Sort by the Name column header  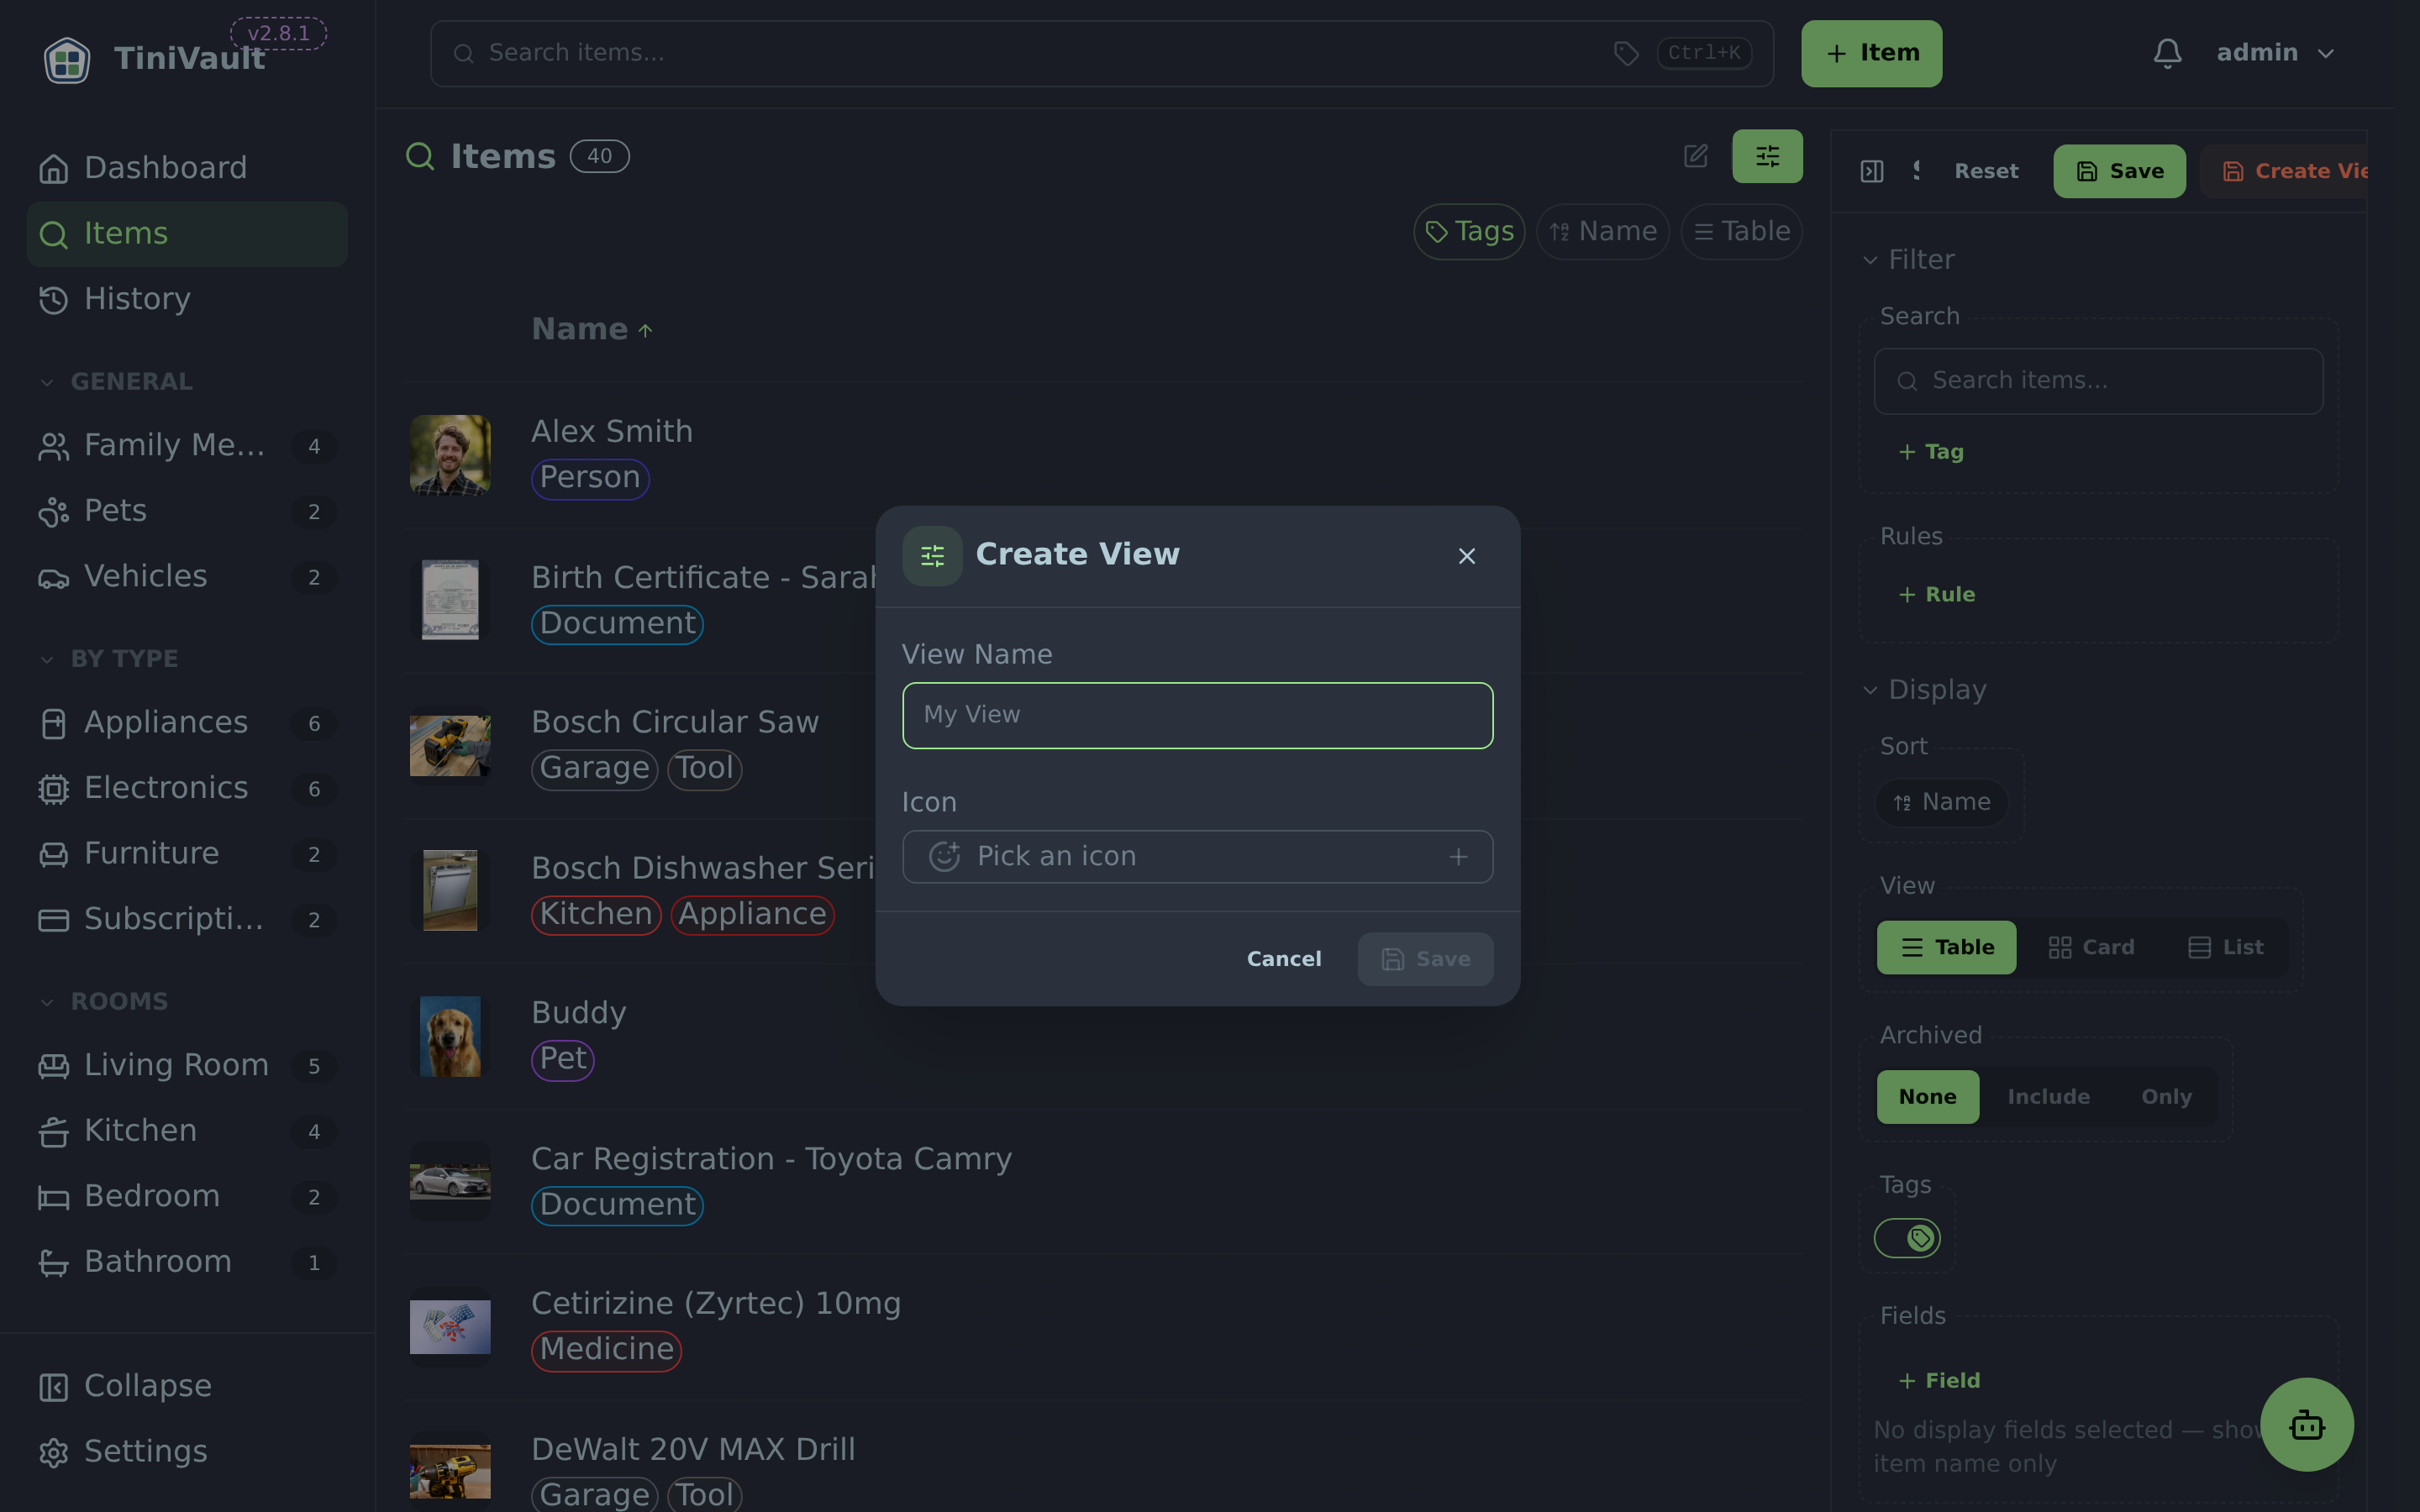[x=591, y=330]
